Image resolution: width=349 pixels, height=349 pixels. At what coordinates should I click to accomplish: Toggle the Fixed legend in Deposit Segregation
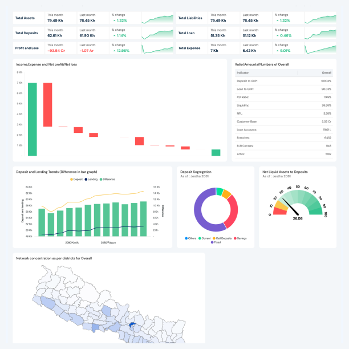[x=216, y=242]
